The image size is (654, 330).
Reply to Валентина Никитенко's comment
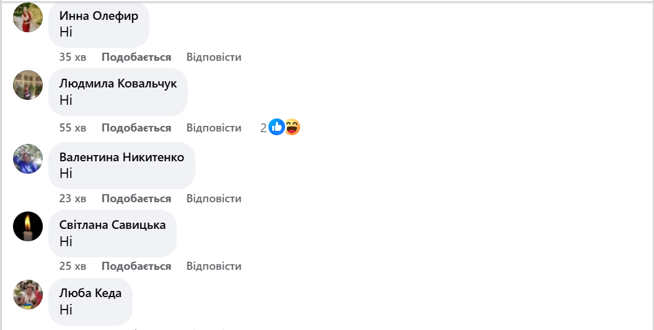(214, 198)
